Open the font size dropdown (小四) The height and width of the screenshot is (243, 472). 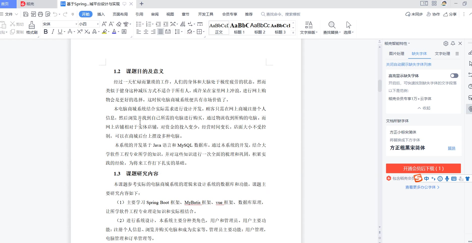98,24
